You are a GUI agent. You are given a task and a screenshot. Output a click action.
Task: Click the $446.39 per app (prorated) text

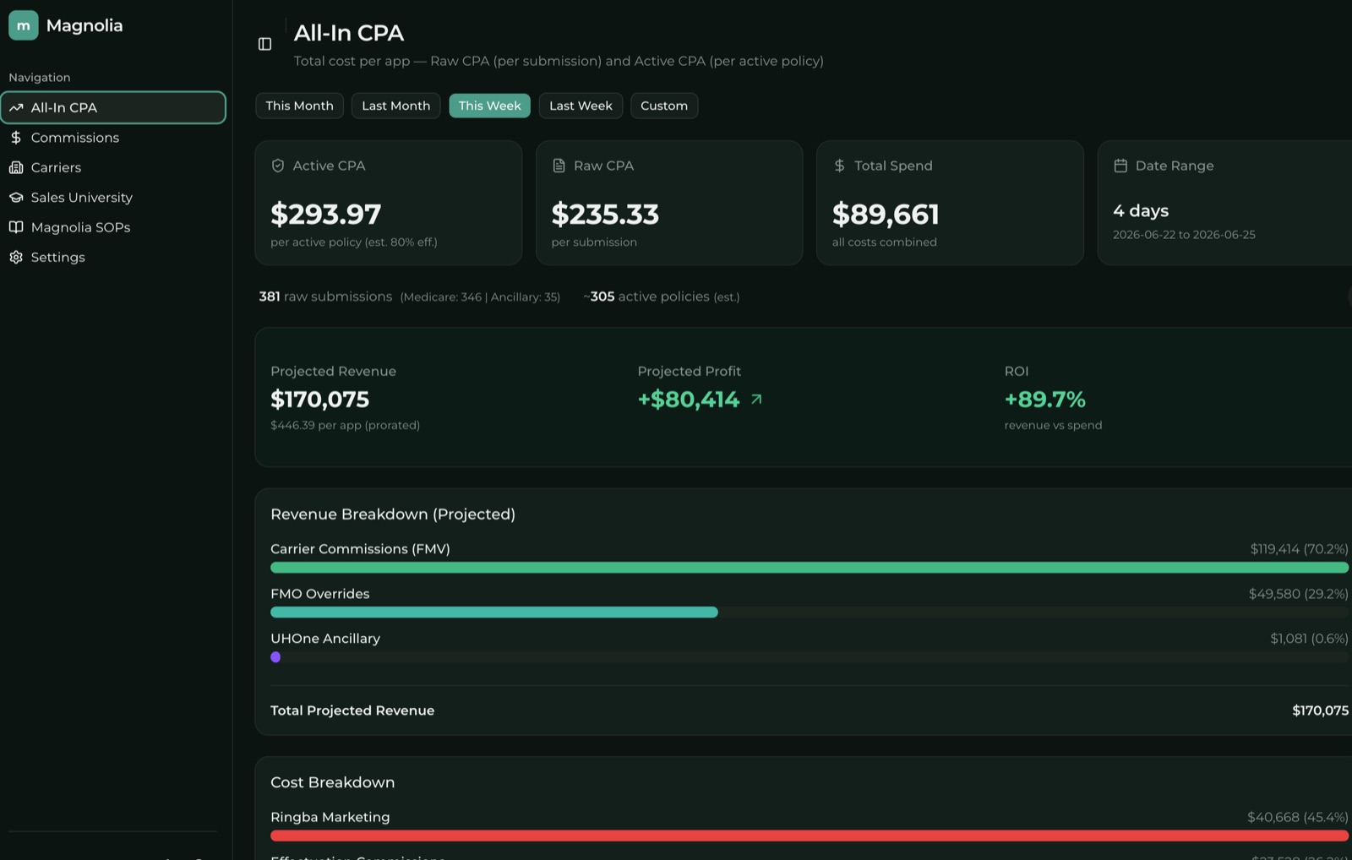(345, 425)
